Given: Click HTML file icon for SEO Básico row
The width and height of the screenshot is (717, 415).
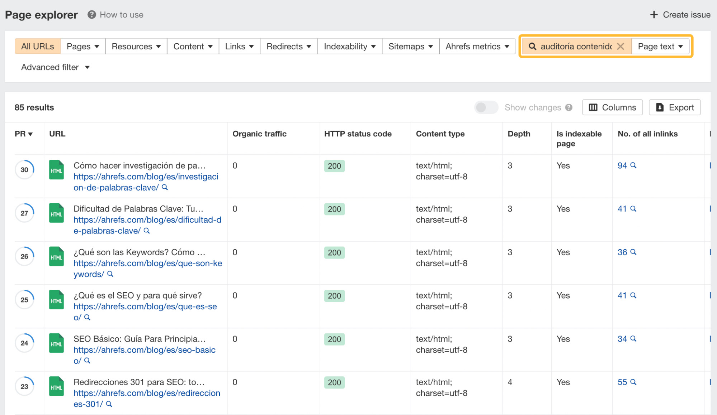Looking at the screenshot, I should pos(56,343).
